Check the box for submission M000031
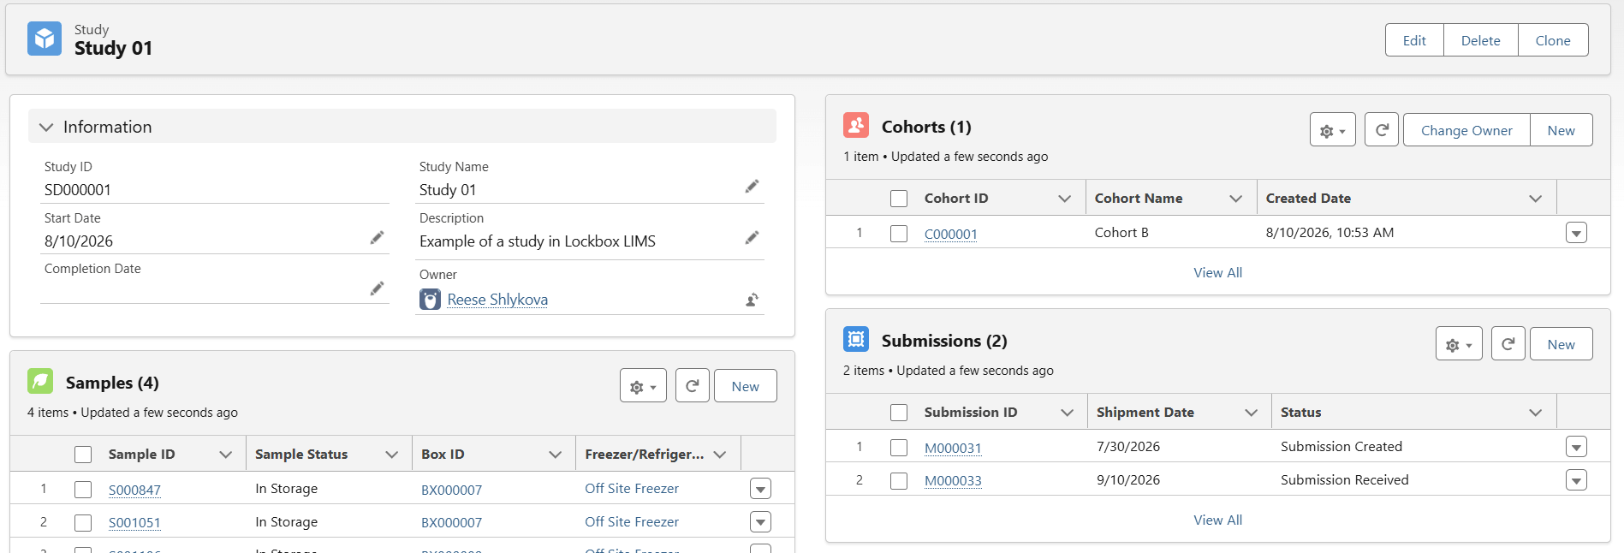The height and width of the screenshot is (553, 1624). click(x=899, y=448)
